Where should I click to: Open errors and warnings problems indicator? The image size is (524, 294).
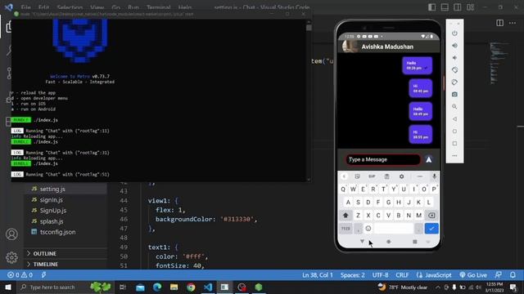pyautogui.click(x=20, y=275)
